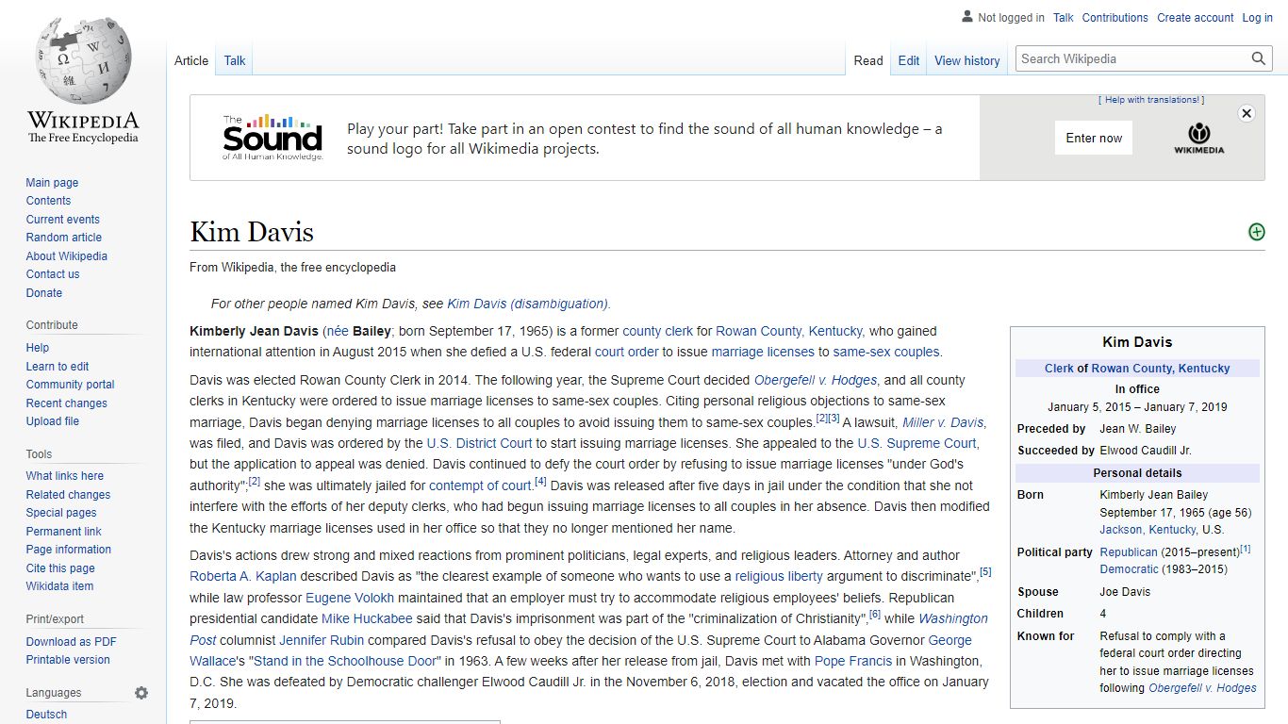Screen dimensions: 1288x724
Task: Open the Printable version link
Action: [x=68, y=660]
